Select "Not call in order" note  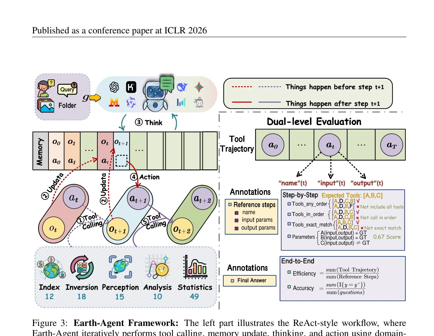click(x=378, y=218)
